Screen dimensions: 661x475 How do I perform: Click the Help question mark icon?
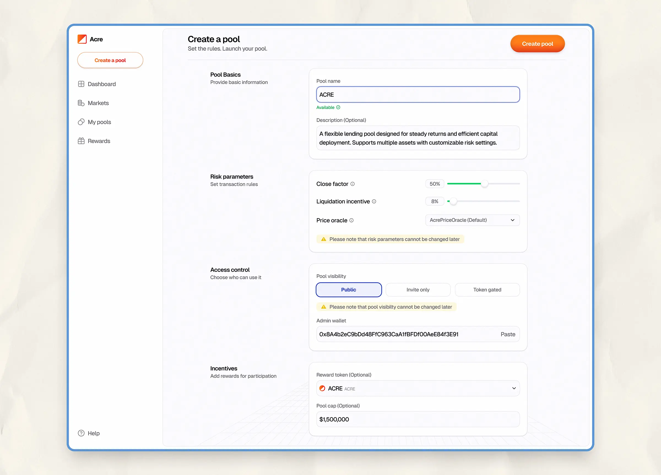coord(81,433)
